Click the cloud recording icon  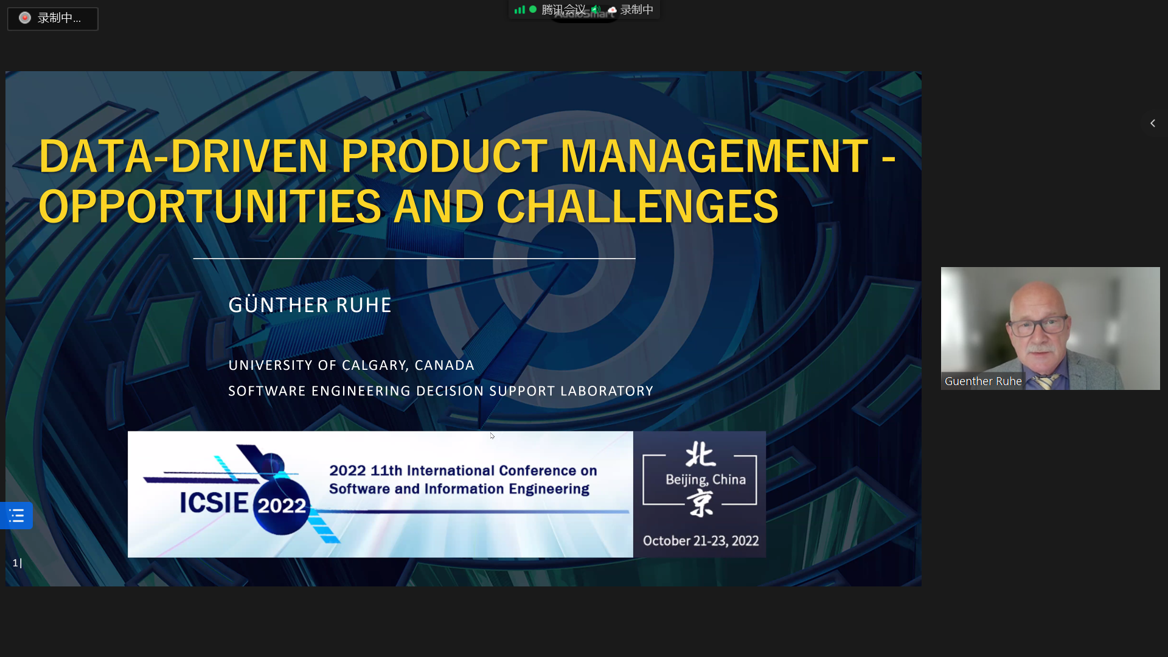(x=612, y=10)
